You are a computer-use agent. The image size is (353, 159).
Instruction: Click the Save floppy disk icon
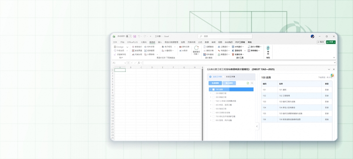click(x=135, y=36)
